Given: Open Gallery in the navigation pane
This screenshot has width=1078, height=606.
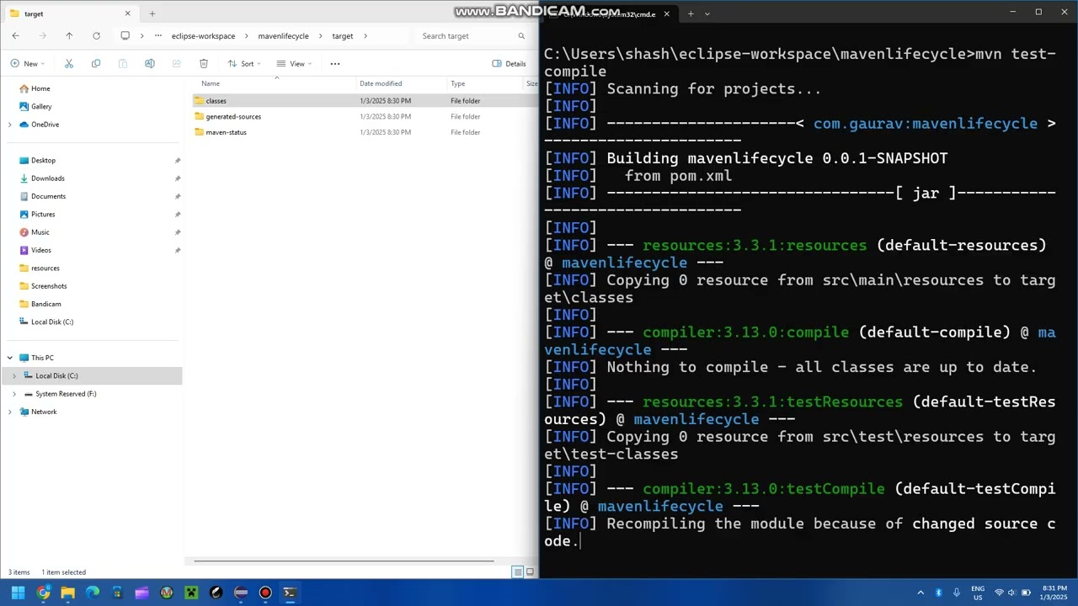Looking at the screenshot, I should click(x=41, y=107).
